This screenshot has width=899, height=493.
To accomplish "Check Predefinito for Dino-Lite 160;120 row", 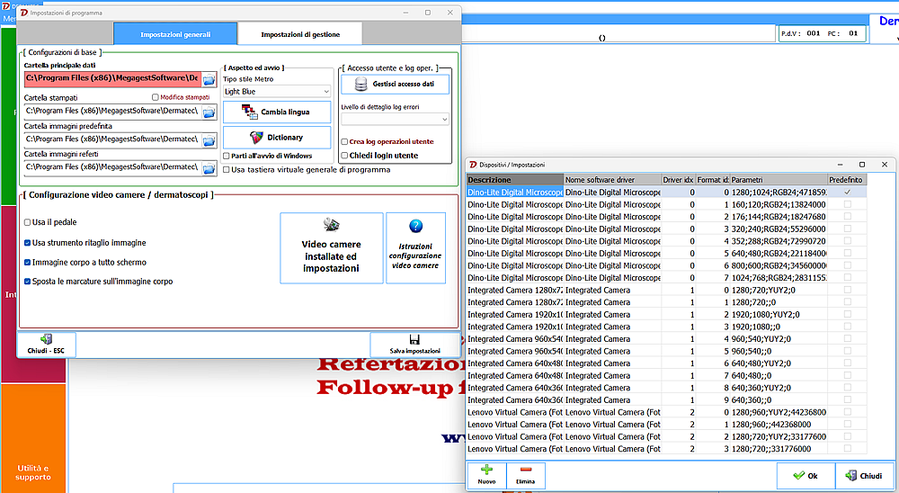I will 847,204.
